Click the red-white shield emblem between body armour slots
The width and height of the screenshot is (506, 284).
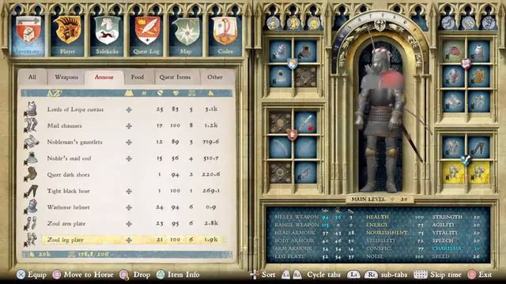click(466, 64)
